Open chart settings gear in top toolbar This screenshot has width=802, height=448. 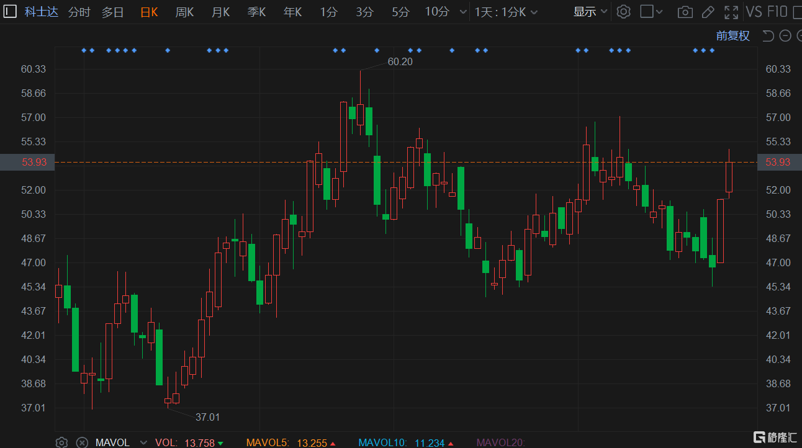point(624,12)
